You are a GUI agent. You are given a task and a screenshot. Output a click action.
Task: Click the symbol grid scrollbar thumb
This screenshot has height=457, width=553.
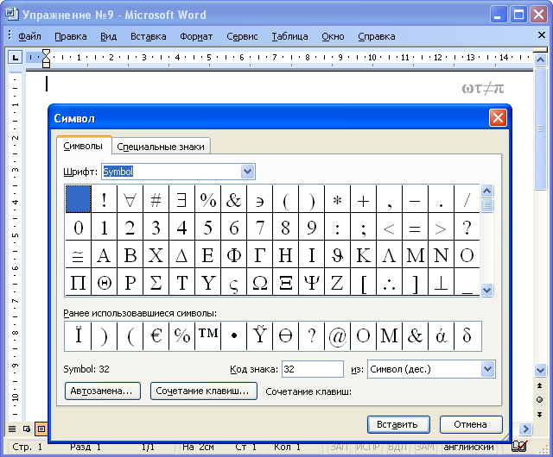pyautogui.click(x=486, y=205)
